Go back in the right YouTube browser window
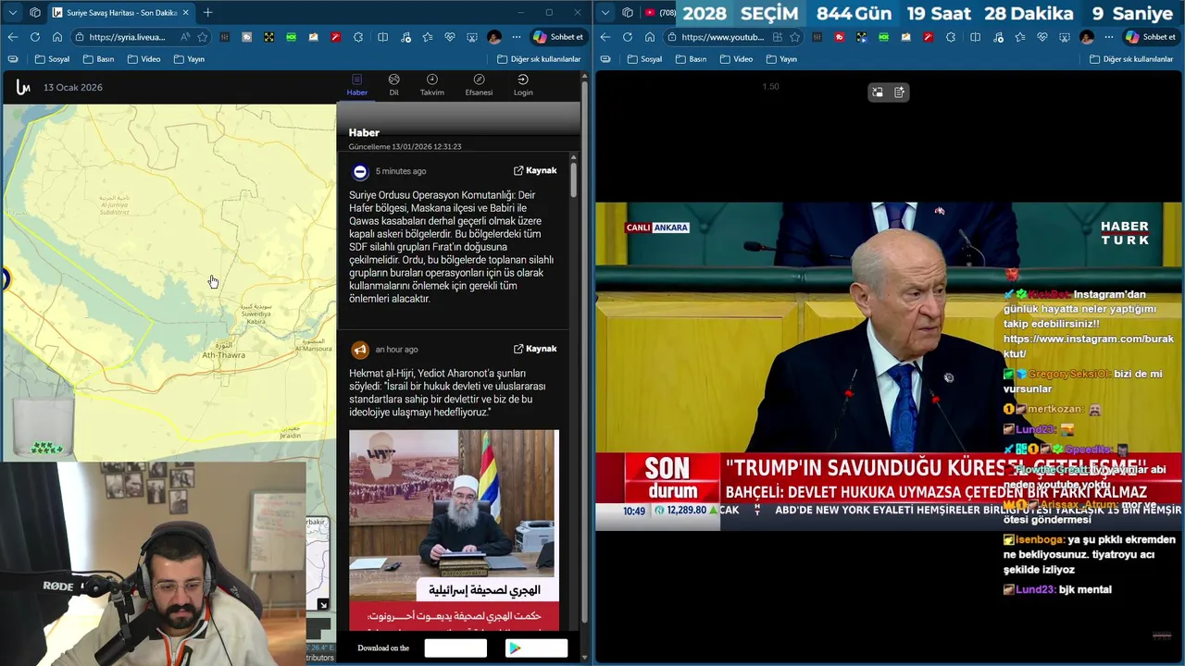This screenshot has height=666, width=1185. [x=605, y=37]
